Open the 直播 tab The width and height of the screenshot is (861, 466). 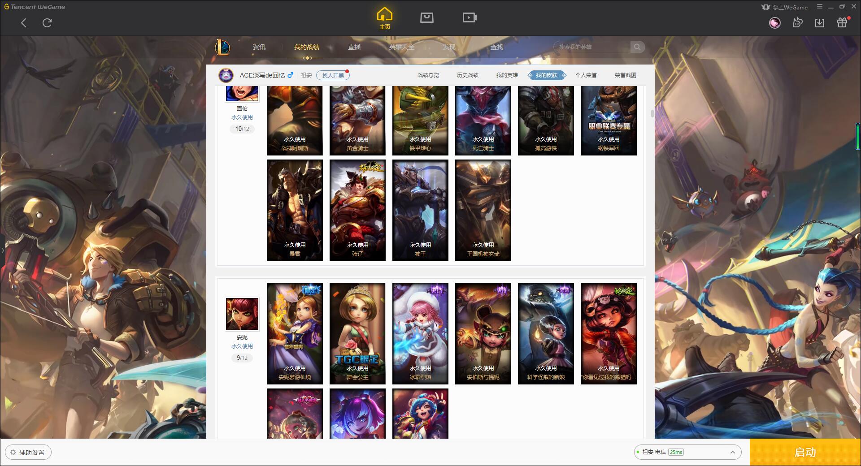click(x=354, y=47)
